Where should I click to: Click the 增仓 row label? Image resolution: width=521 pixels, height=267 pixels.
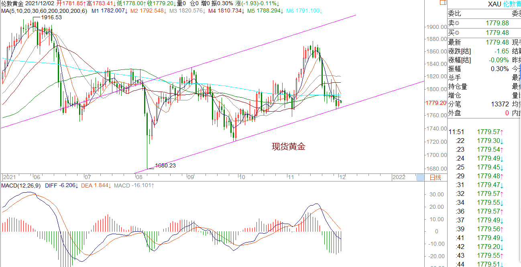454,95
